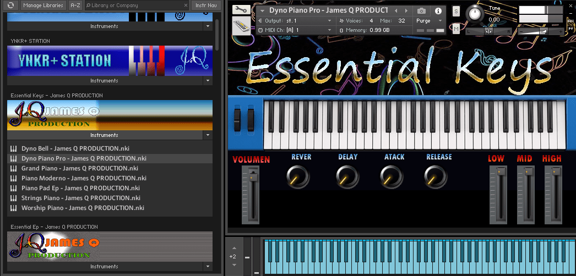576x276 pixels.
Task: Open the dropdown arrow under Essential Ep banner
Action: (x=208, y=267)
